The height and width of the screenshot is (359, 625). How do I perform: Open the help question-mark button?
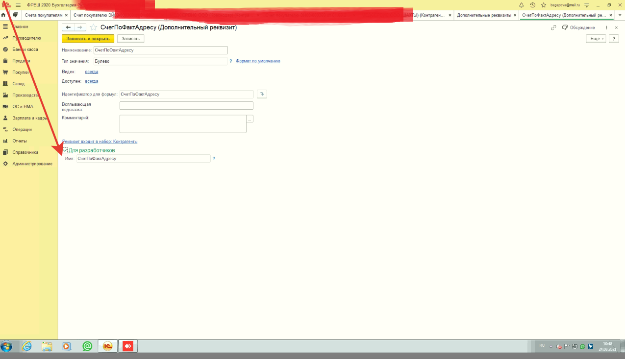pyautogui.click(x=614, y=39)
